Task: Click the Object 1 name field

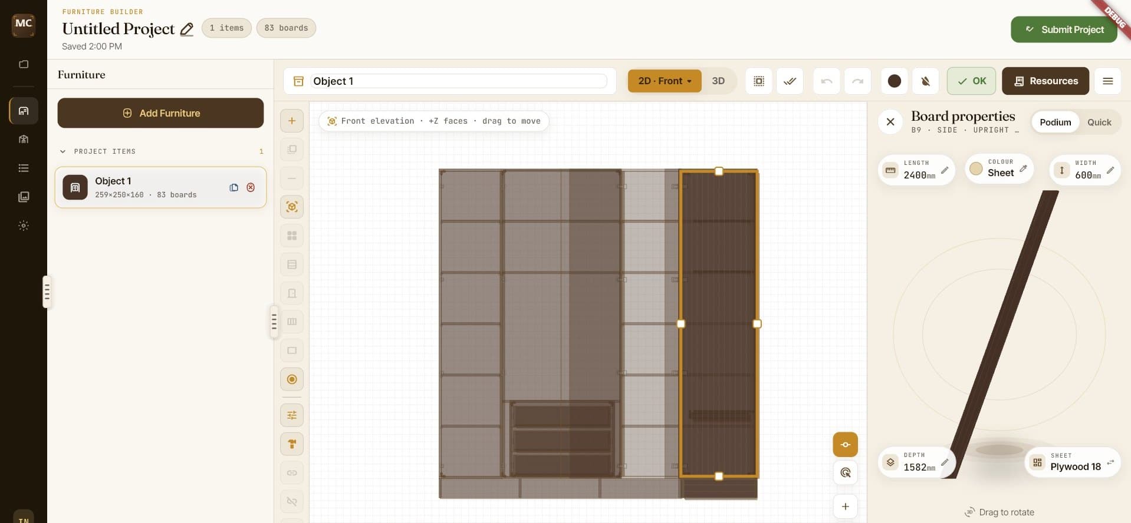Action: pos(458,81)
